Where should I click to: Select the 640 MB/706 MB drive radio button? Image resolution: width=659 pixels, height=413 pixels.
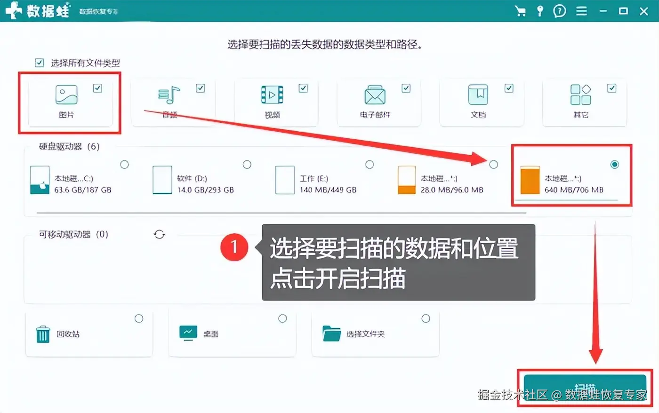pyautogui.click(x=615, y=165)
